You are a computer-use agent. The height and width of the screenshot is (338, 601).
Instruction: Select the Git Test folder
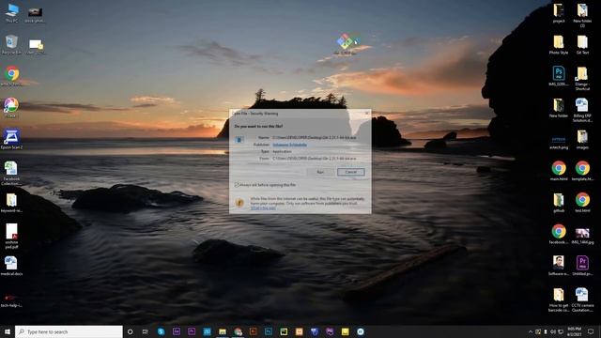tap(582, 45)
